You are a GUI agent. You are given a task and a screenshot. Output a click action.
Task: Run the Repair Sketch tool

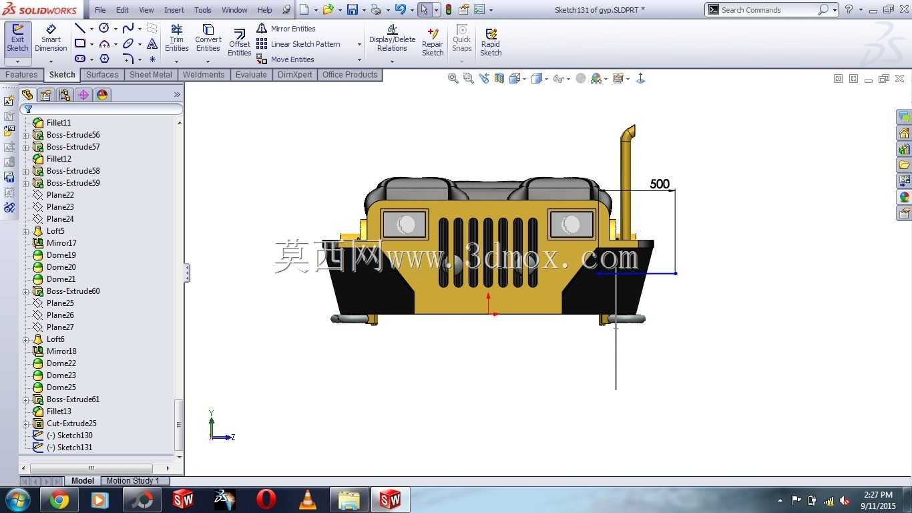pos(433,42)
